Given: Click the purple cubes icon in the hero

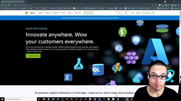Looking at the screenshot, I should [x=131, y=58].
